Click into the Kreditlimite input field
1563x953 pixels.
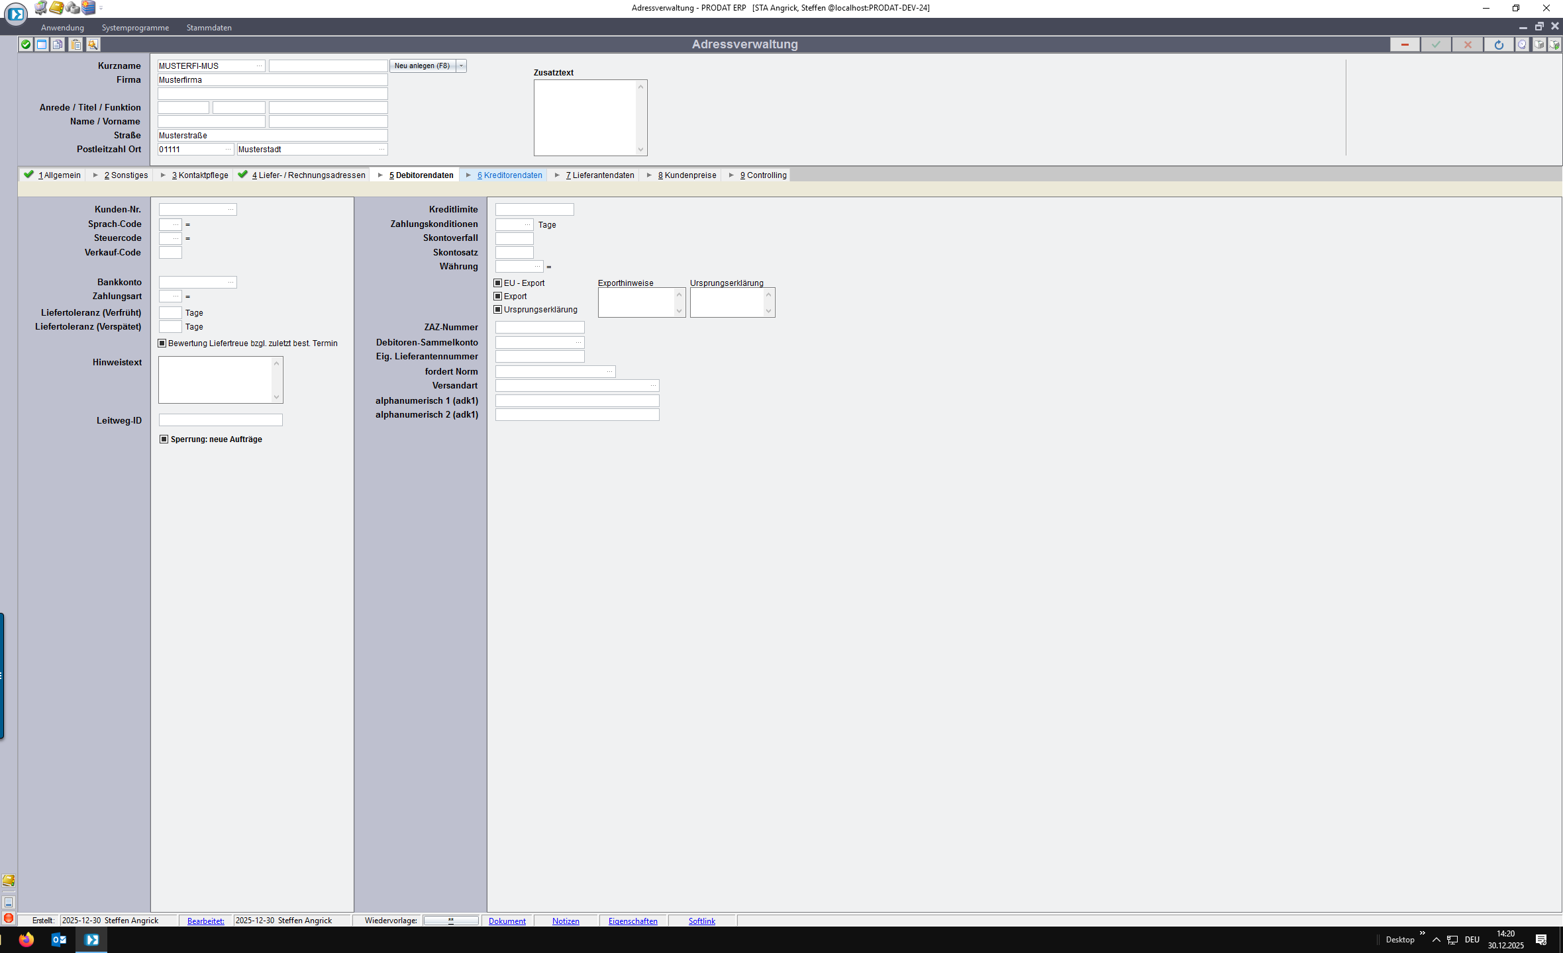click(x=534, y=209)
